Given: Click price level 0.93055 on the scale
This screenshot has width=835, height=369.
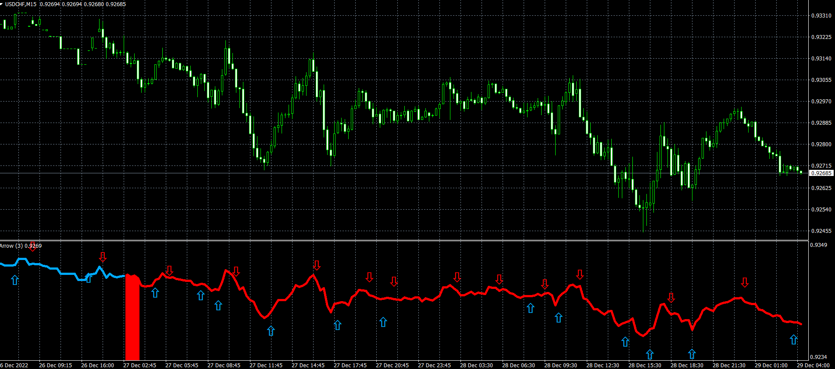Looking at the screenshot, I should coord(821,80).
